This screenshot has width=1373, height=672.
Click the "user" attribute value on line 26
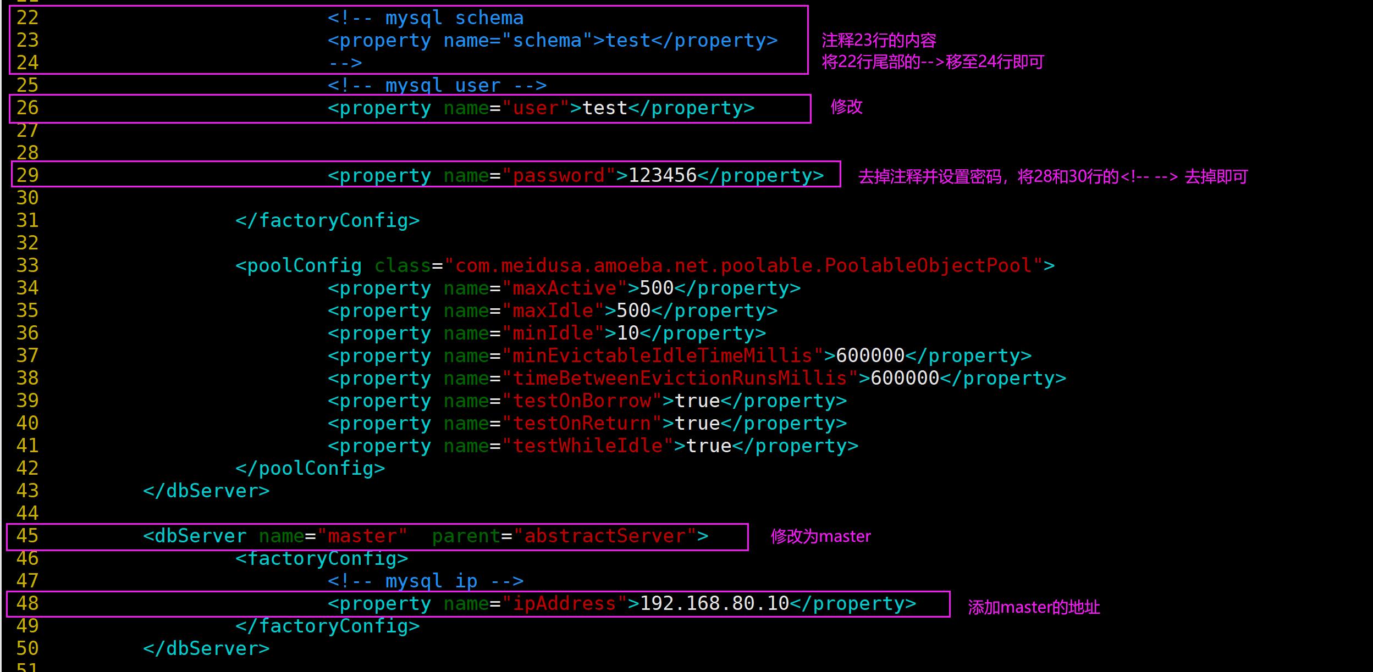[x=536, y=108]
